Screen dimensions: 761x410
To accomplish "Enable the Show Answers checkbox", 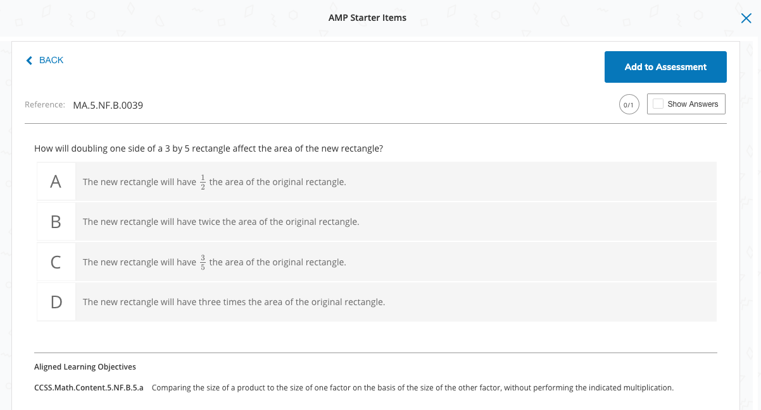I will [x=658, y=104].
